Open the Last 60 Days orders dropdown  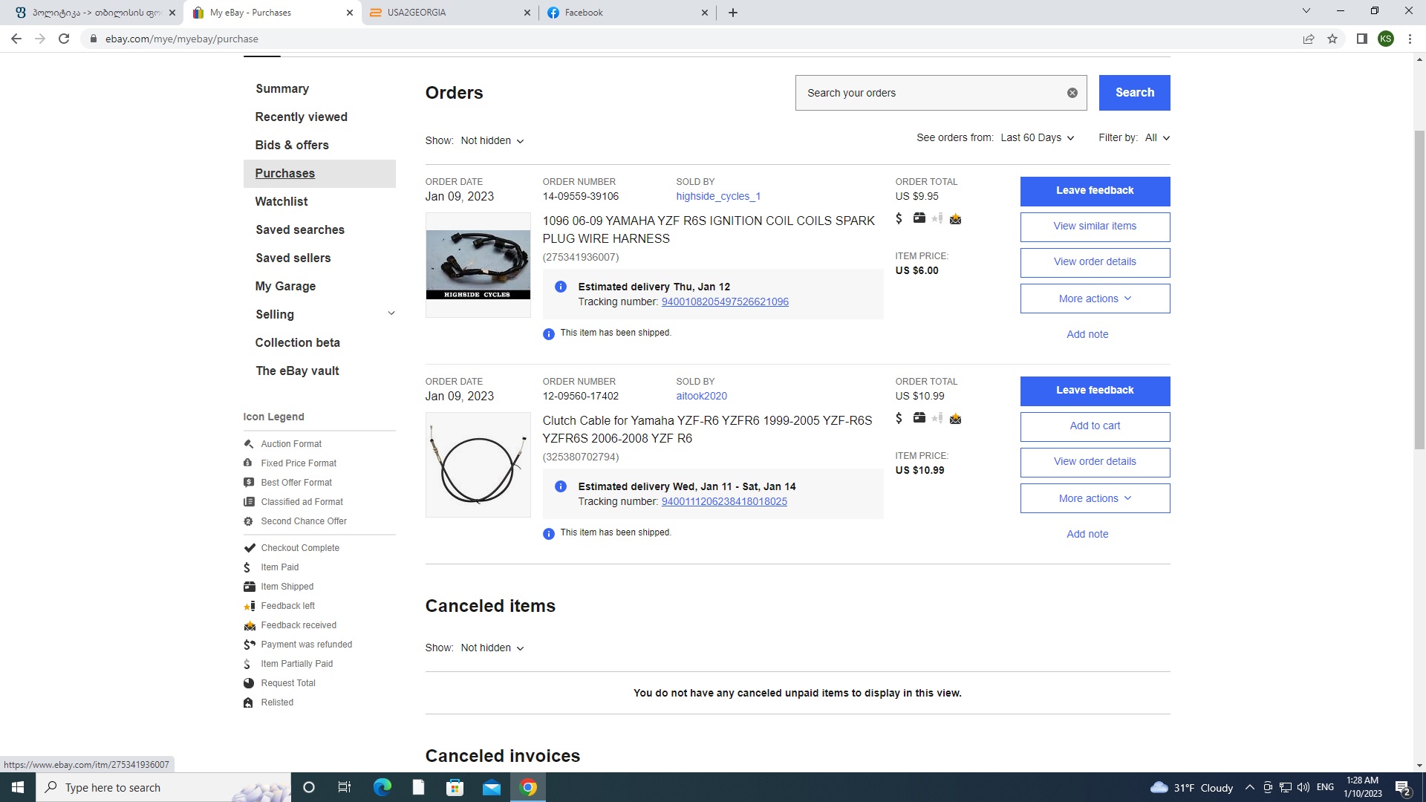1037,138
